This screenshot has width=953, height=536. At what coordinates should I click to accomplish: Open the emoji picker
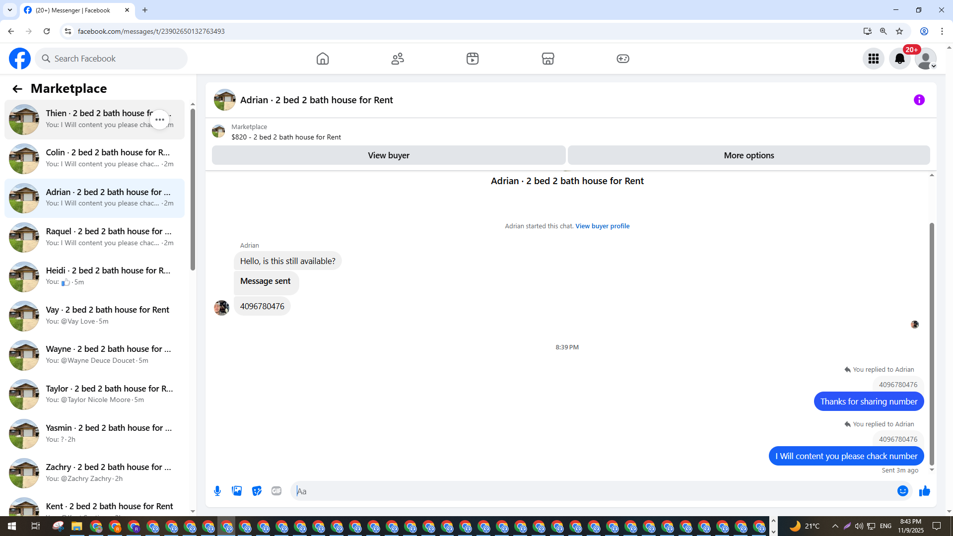[903, 491]
